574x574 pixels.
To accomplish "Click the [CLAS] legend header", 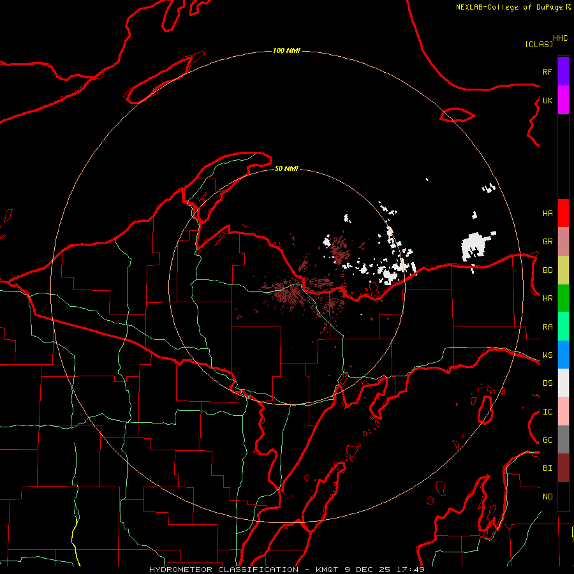I will pyautogui.click(x=539, y=44).
